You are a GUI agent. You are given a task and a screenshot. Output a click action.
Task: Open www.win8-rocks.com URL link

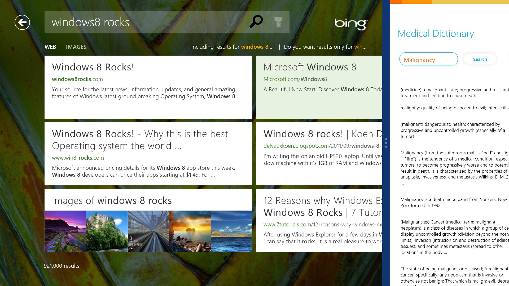(x=78, y=158)
